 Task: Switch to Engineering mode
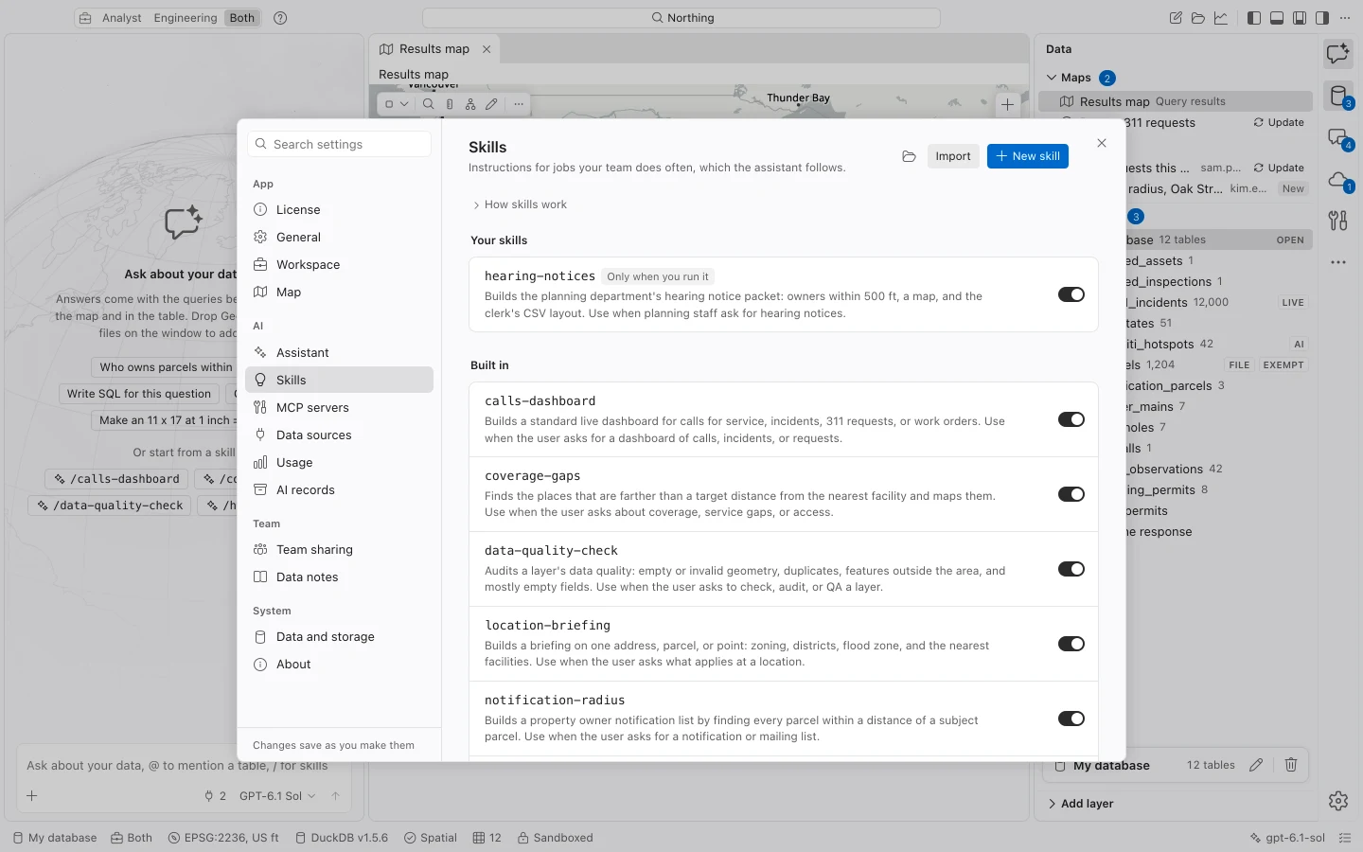click(x=186, y=18)
